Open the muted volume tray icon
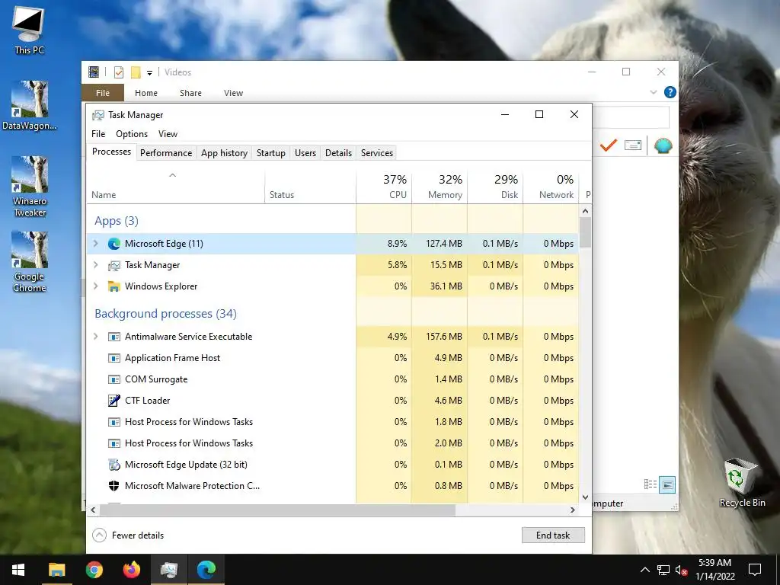The width and height of the screenshot is (780, 585). pos(682,570)
